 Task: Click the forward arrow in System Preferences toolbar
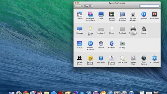point(80,6)
